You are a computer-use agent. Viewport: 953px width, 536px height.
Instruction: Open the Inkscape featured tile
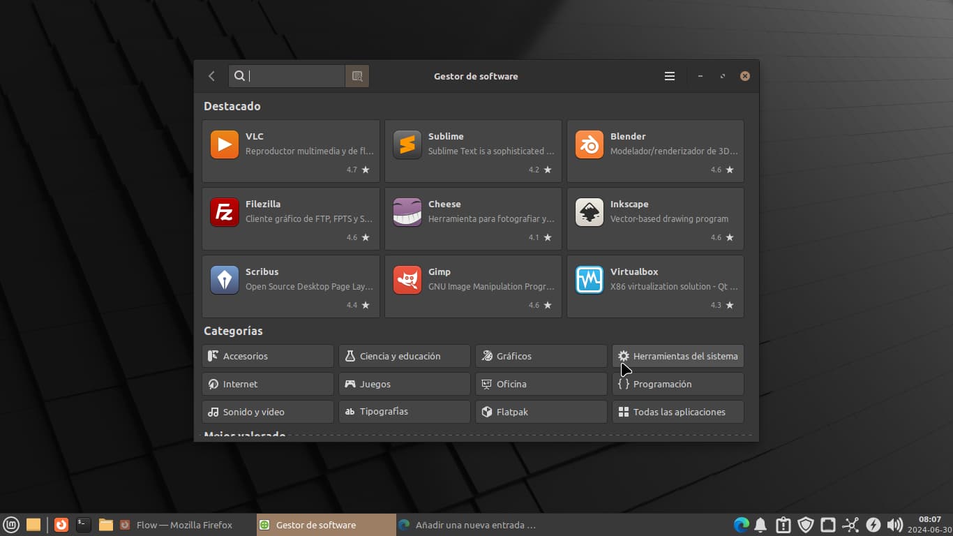pos(655,218)
